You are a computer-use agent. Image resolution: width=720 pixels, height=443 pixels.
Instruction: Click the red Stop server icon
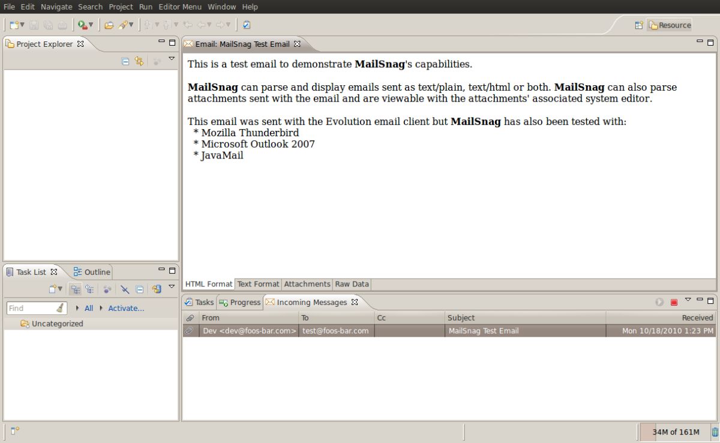(674, 302)
